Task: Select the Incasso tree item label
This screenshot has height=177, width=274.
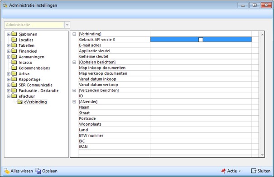Action: (25, 62)
